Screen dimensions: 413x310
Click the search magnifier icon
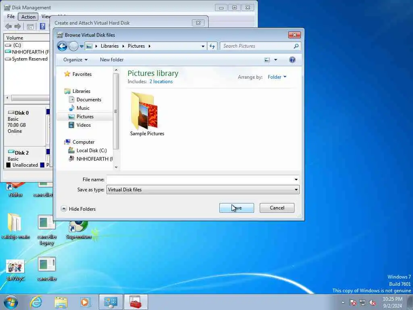tap(296, 46)
